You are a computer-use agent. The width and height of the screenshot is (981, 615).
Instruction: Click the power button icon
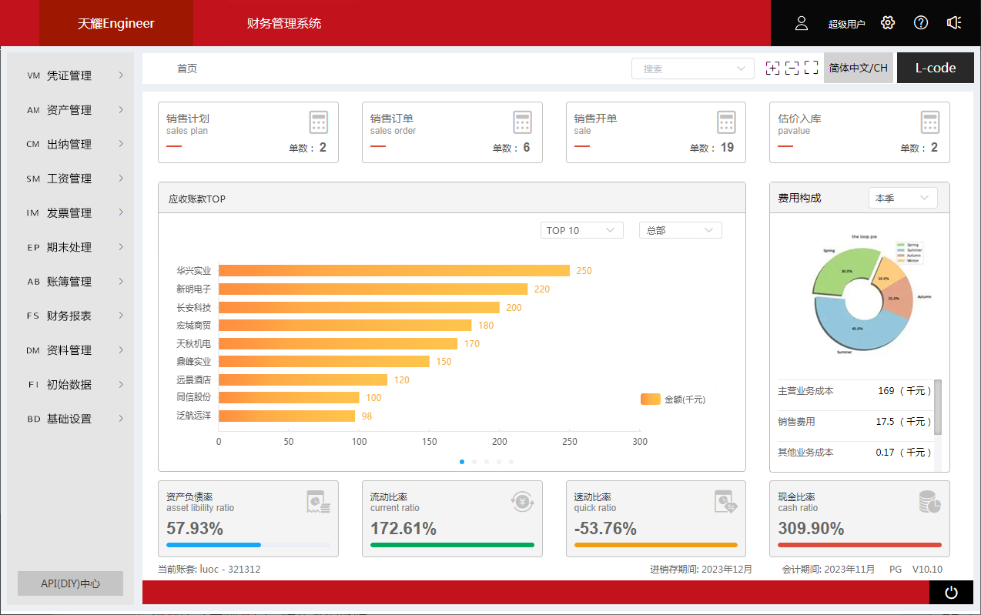pyautogui.click(x=951, y=592)
